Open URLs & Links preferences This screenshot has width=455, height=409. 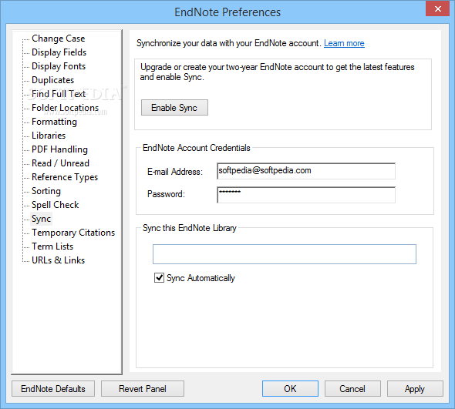coord(59,260)
